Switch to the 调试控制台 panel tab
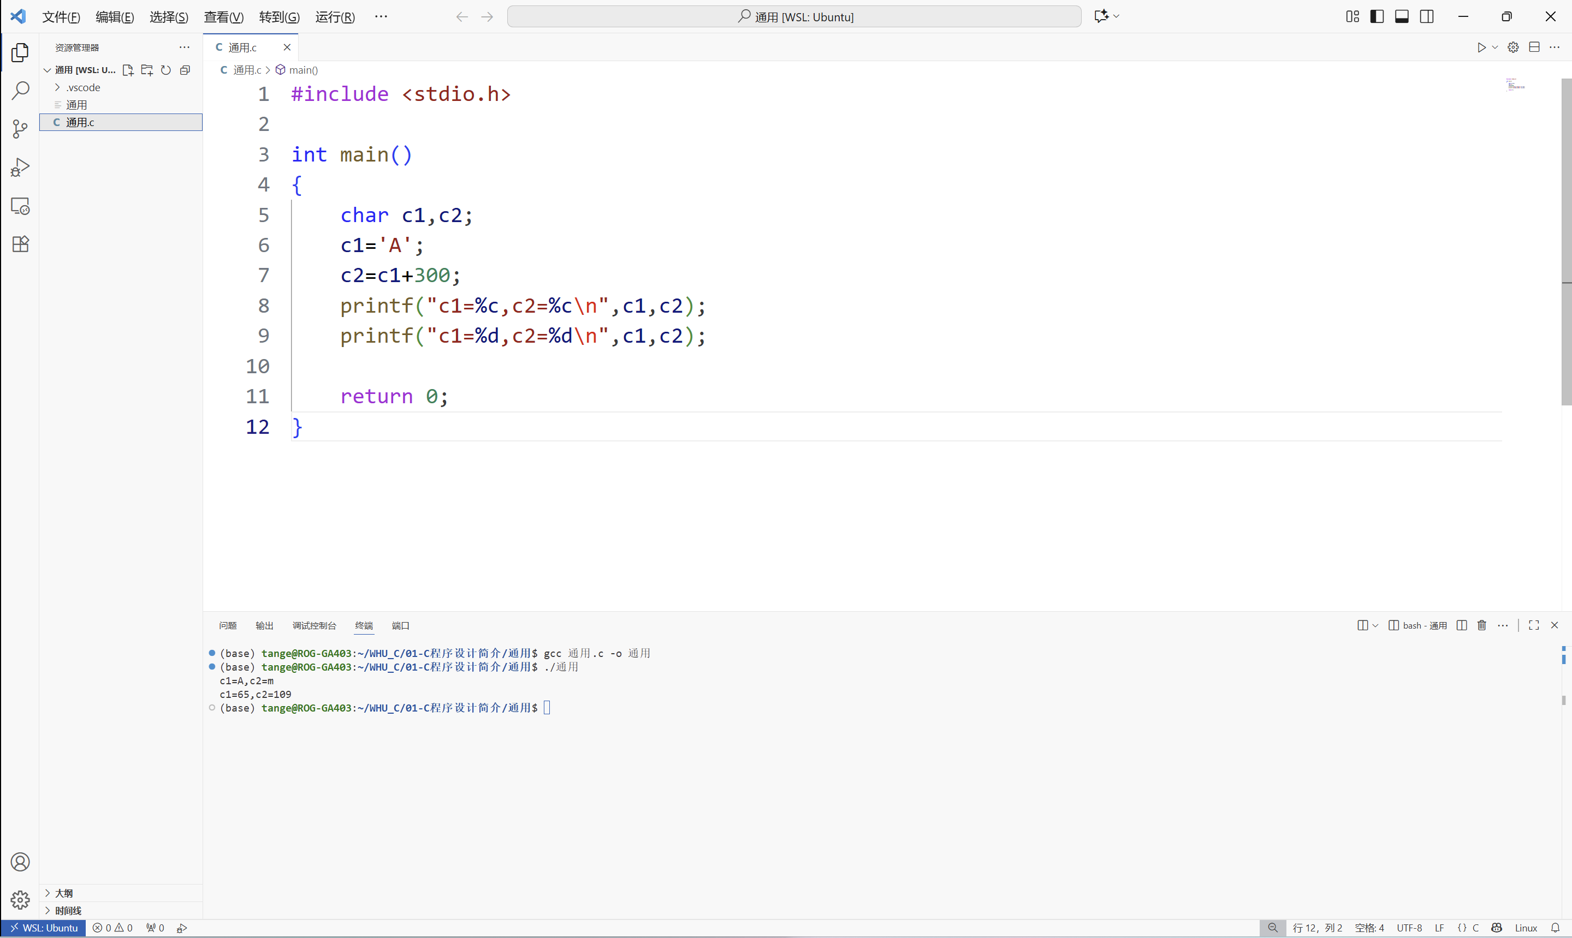 (313, 626)
